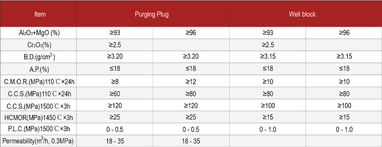This screenshot has height=147, width=382.
Task: Click the Item column header
Action: [x=40, y=14]
